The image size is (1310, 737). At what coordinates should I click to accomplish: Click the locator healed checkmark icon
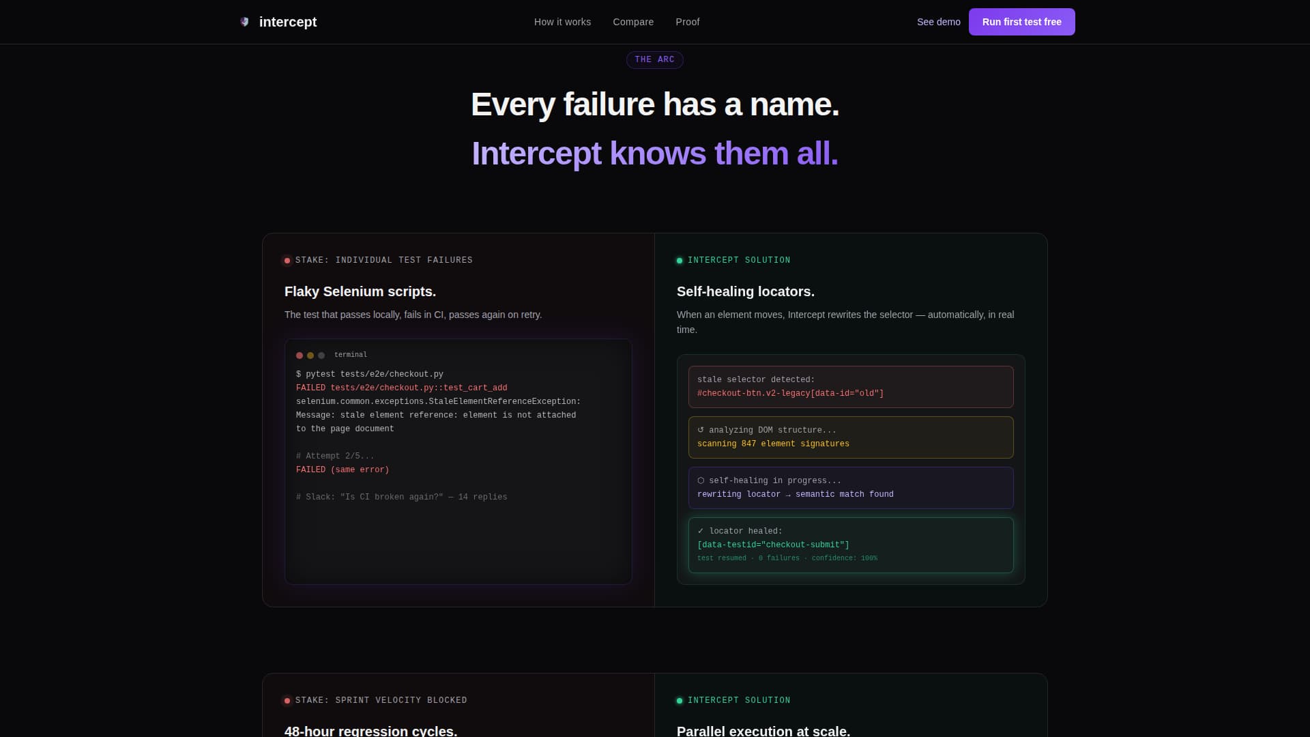tap(701, 531)
